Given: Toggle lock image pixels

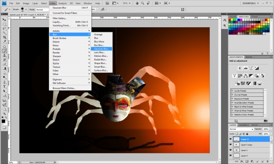Looking at the screenshot, I should coord(240,134).
